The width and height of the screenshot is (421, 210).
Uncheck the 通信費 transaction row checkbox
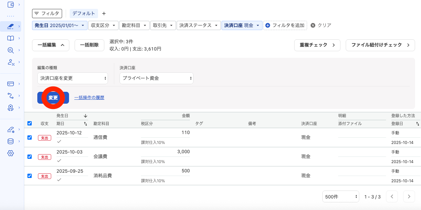29,138
